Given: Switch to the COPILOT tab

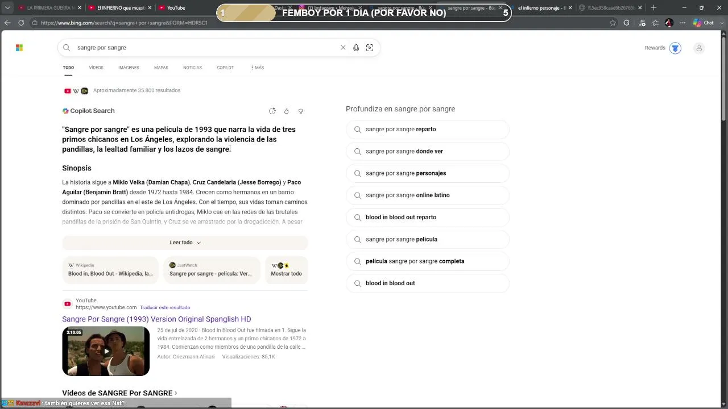Looking at the screenshot, I should click(x=225, y=68).
